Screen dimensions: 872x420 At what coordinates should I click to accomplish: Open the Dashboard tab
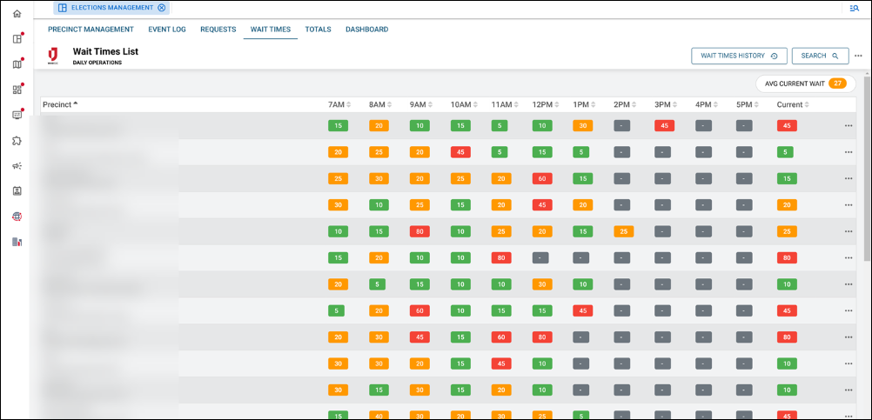tap(366, 30)
